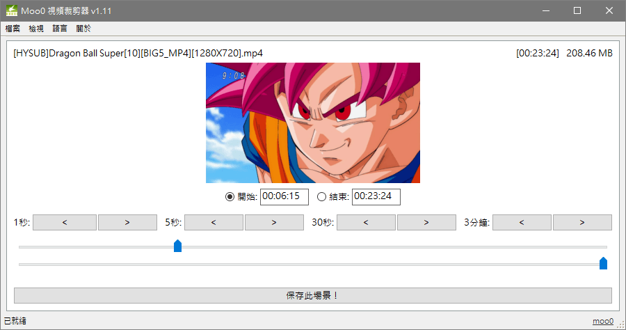
Task: Step forward 30 seconds
Action: 426,222
